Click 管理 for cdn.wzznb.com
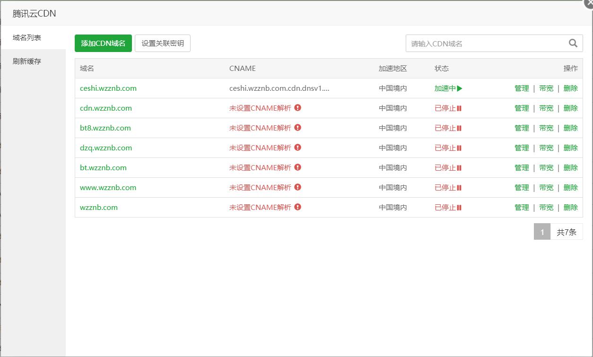This screenshot has height=357, width=593. point(522,108)
